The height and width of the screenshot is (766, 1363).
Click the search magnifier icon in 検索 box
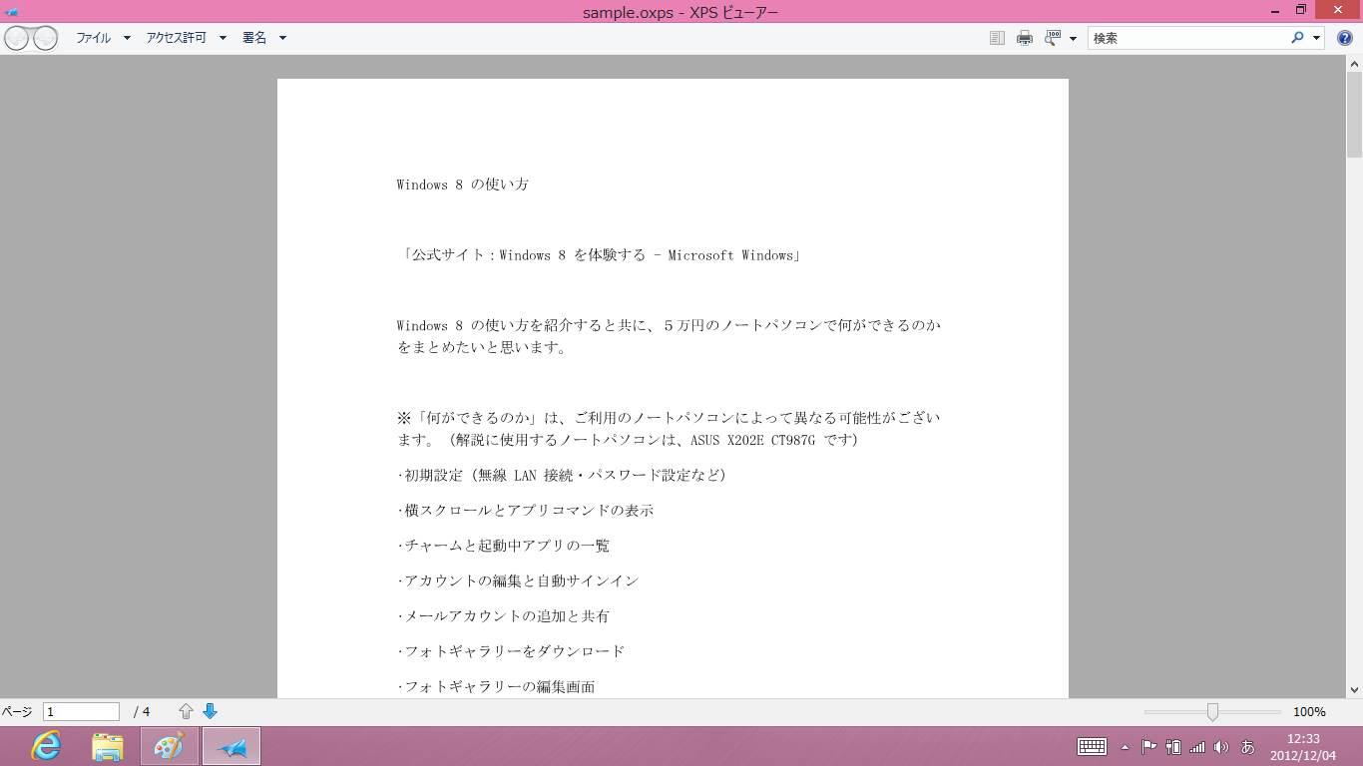[1297, 38]
